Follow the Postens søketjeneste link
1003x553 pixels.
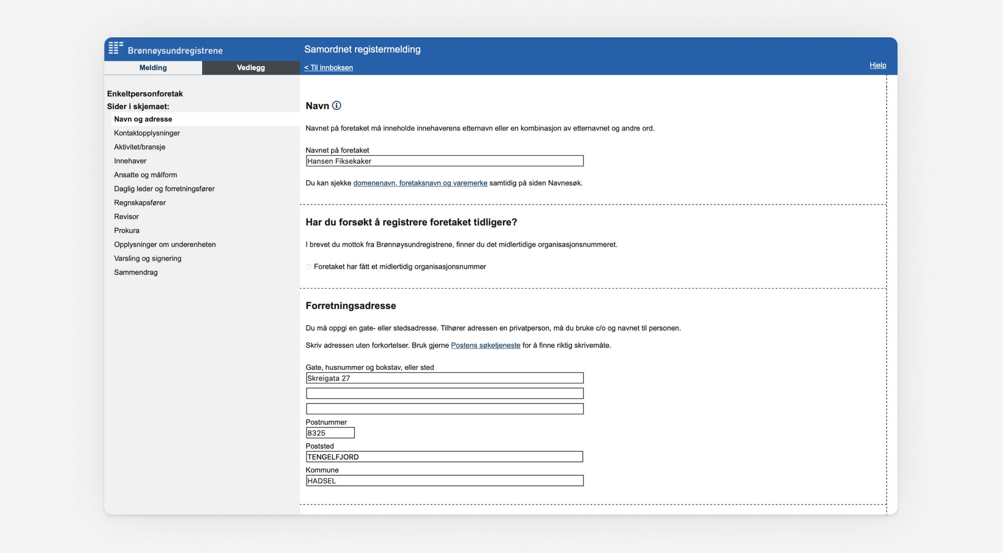pyautogui.click(x=485, y=345)
